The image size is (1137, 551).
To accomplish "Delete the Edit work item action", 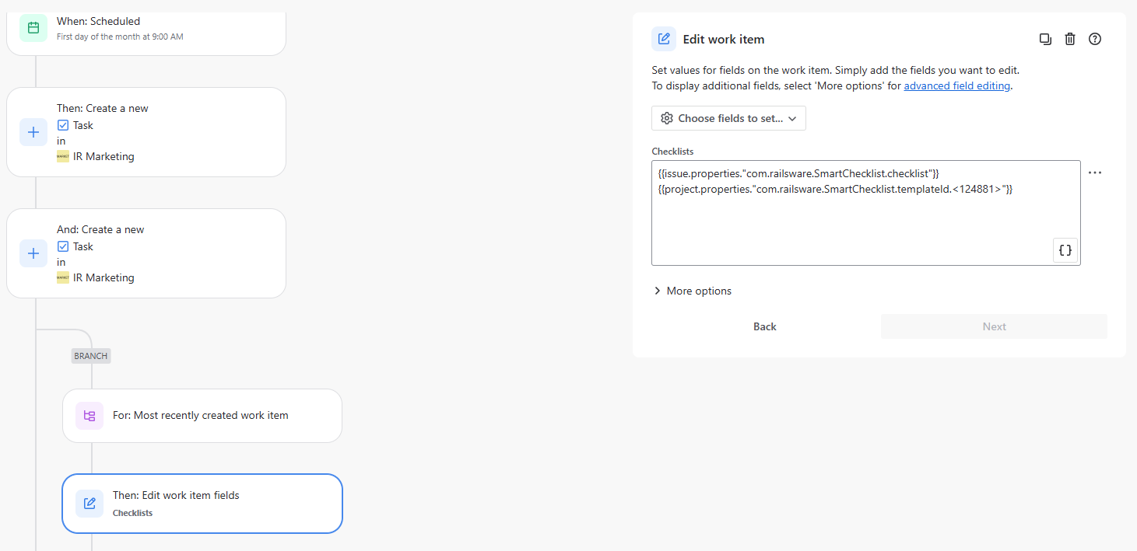I will click(1070, 38).
